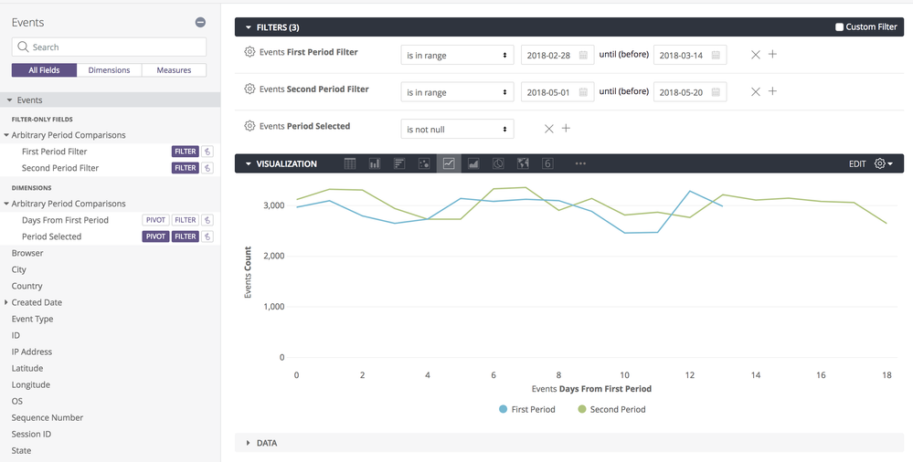The image size is (913, 462).
Task: Click the 2018-02-28 start date field
Action: (x=557, y=56)
